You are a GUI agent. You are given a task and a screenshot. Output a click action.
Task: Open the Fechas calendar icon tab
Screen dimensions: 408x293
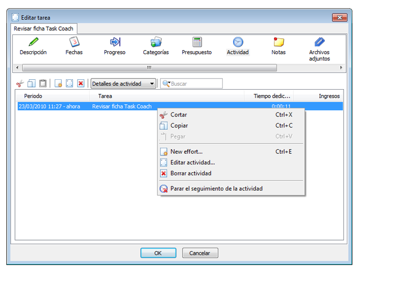pos(74,46)
